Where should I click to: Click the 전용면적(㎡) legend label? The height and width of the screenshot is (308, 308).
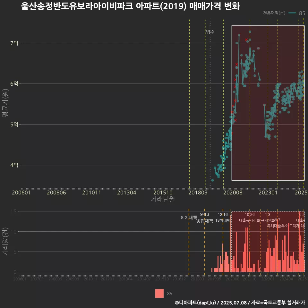click(x=274, y=13)
